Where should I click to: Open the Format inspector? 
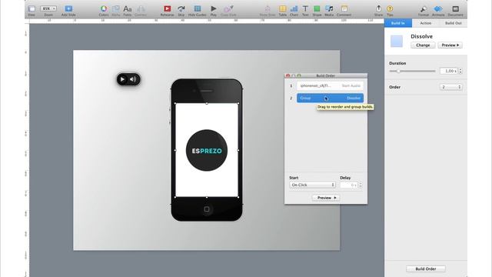point(424,10)
